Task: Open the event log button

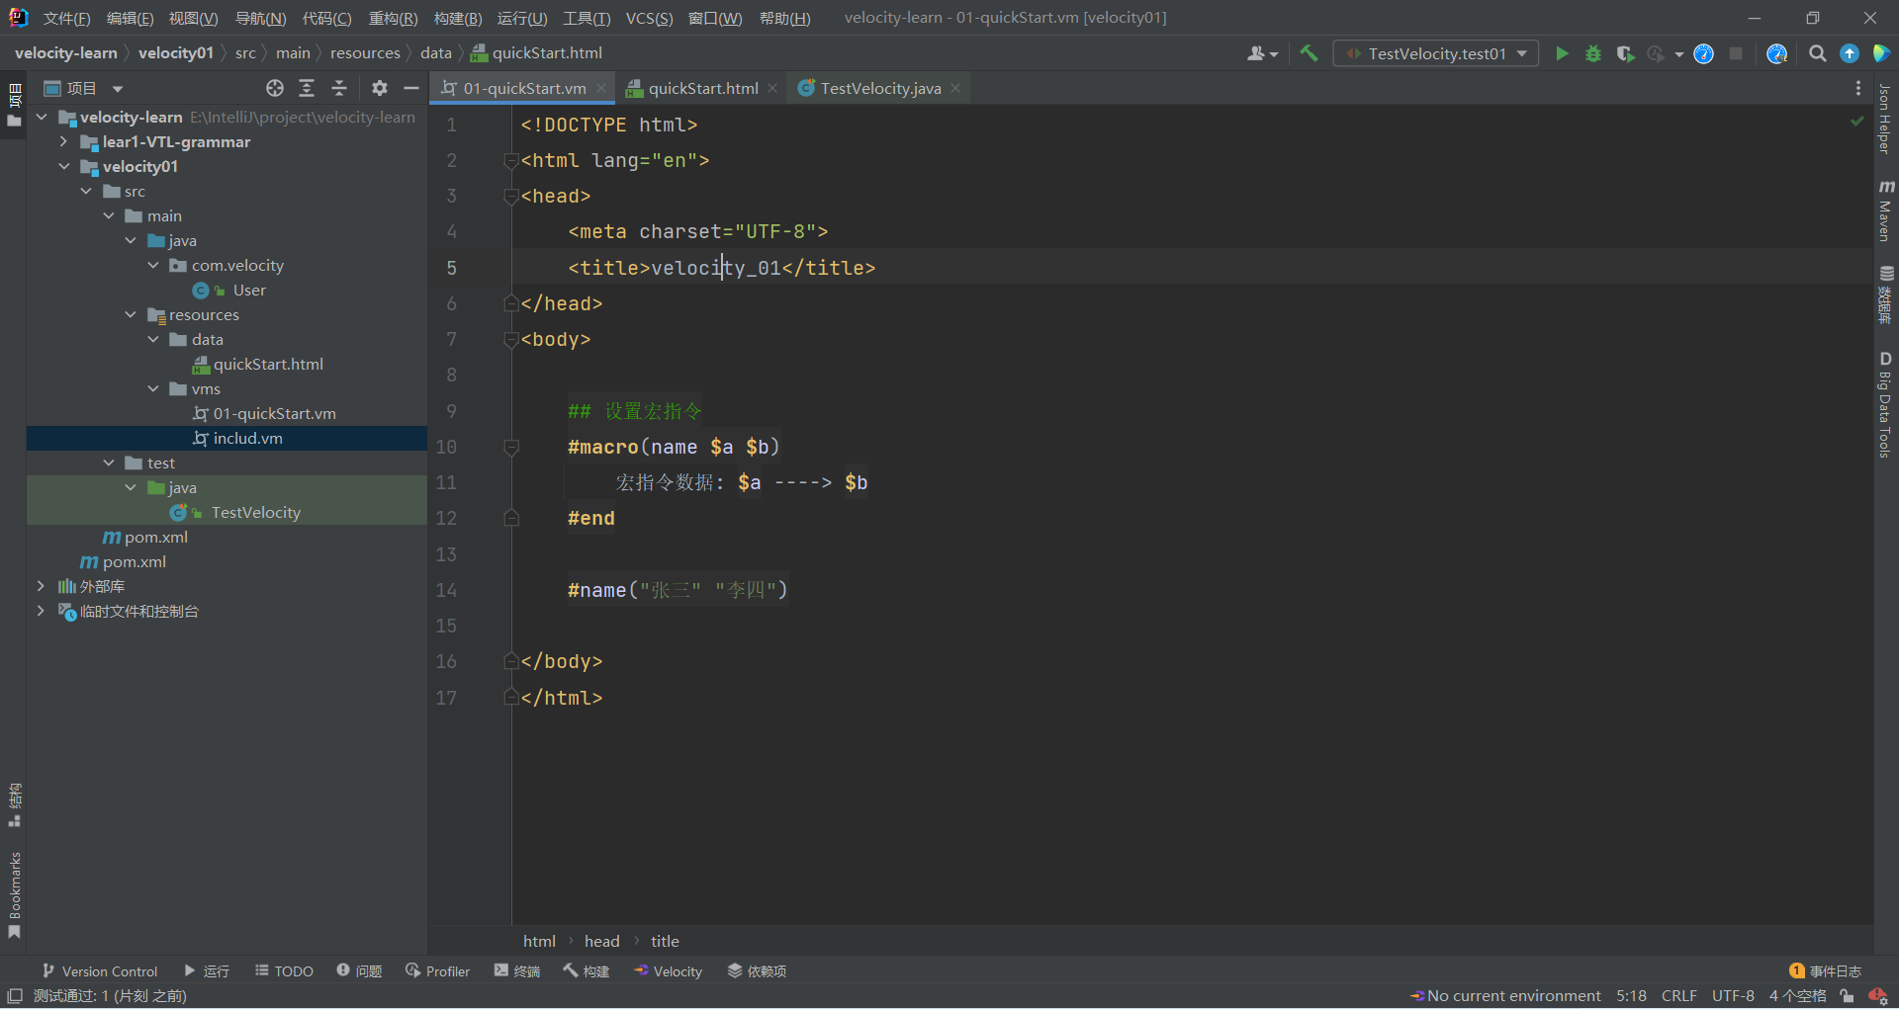Action: (1826, 971)
